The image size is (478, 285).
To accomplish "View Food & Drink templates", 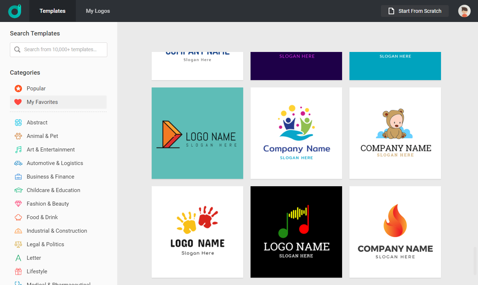I will pyautogui.click(x=58, y=217).
